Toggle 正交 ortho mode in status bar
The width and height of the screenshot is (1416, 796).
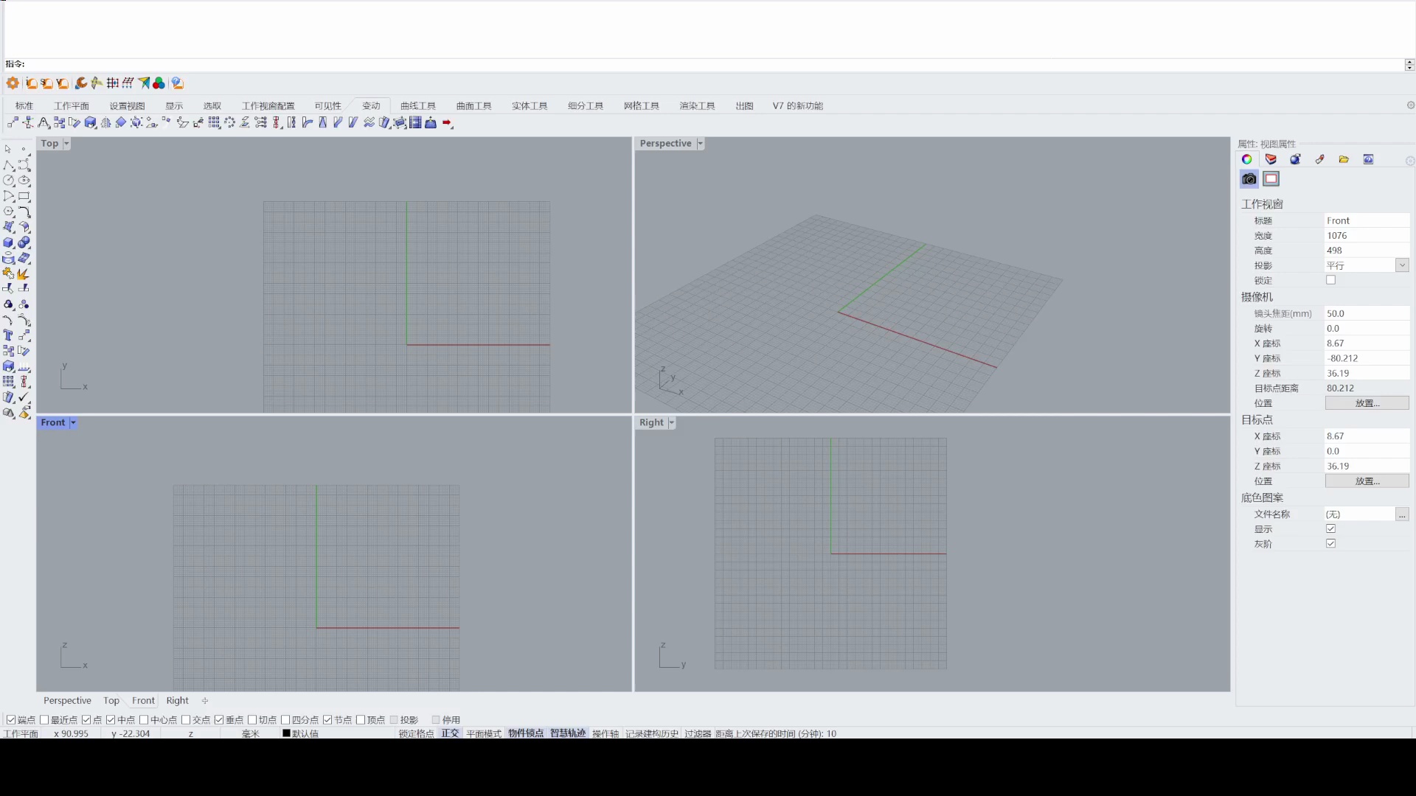click(450, 733)
